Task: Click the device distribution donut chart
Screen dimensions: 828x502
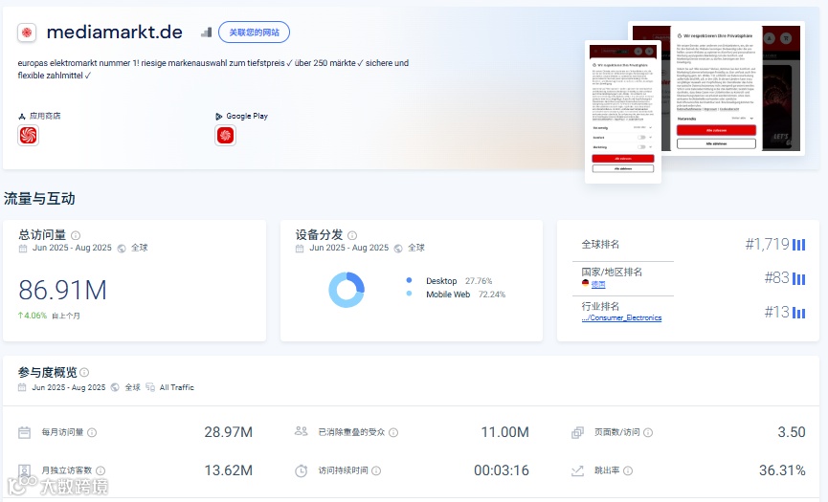Action: pyautogui.click(x=347, y=290)
